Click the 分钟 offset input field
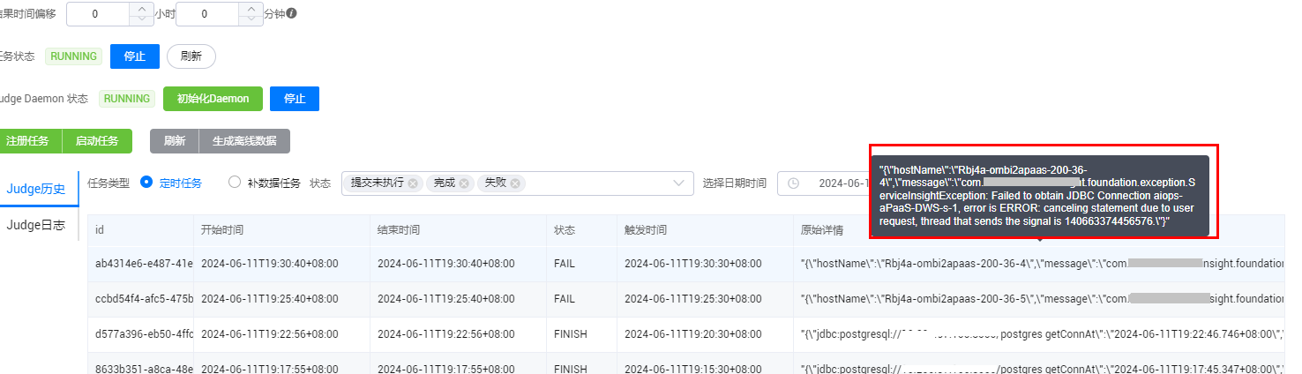Viewport: 1302px width, 374px height. (206, 14)
